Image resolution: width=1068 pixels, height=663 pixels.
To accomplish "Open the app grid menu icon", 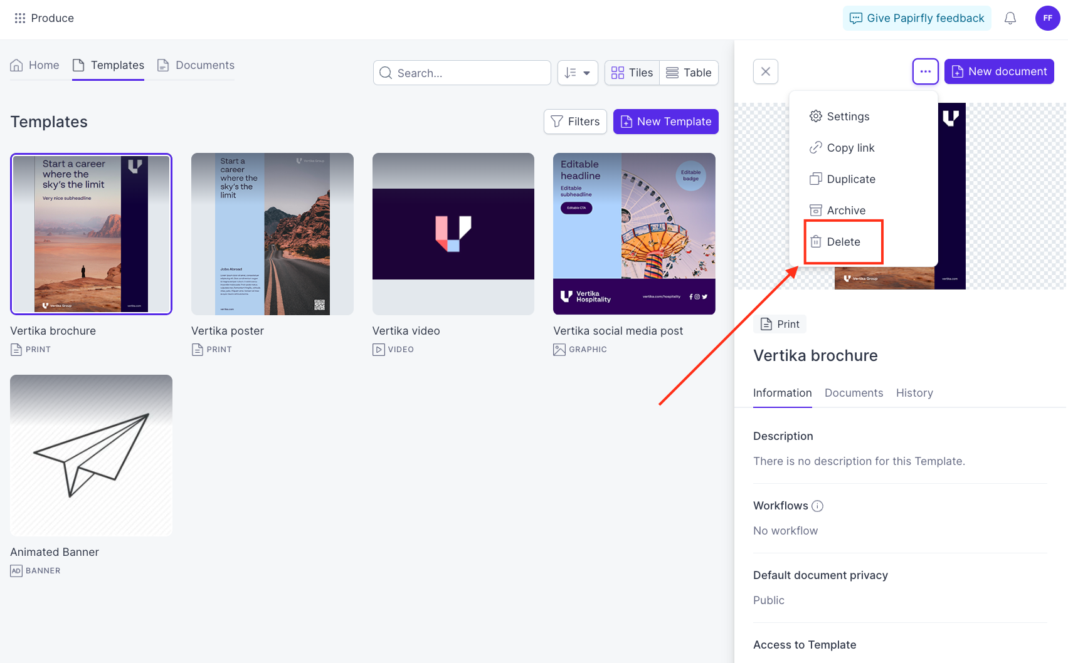I will tap(20, 18).
